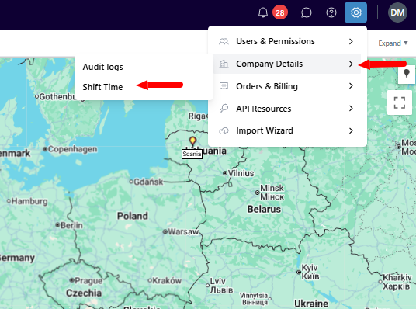Expand the Orders & Billing chevron
Image resolution: width=416 pixels, height=309 pixels.
351,86
